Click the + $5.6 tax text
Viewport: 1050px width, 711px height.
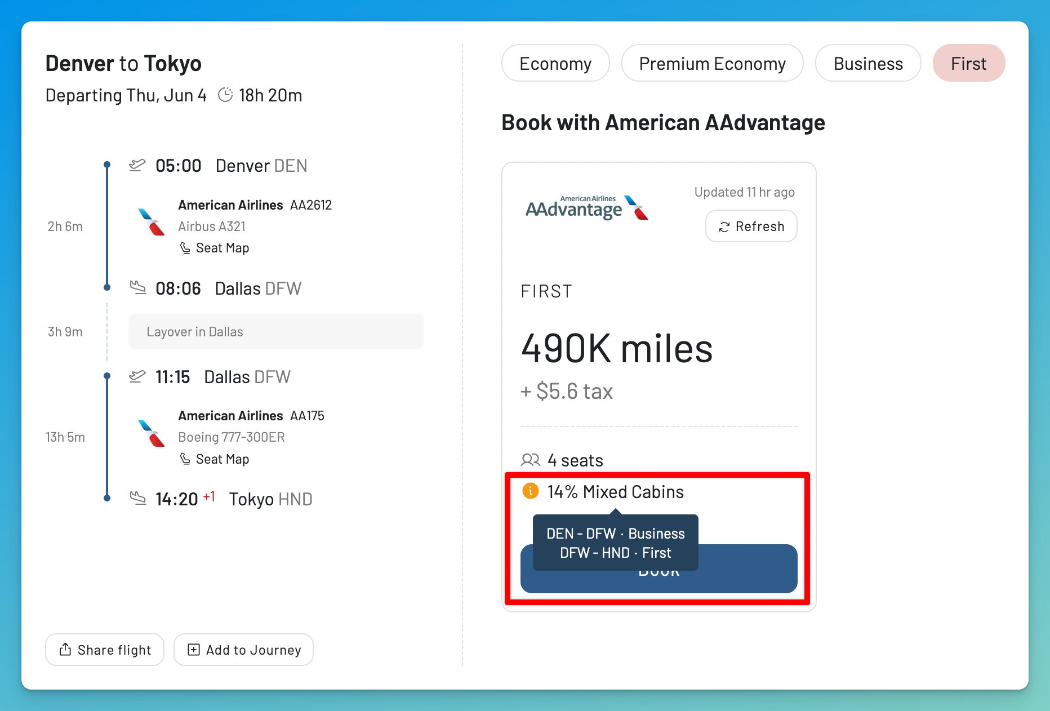pos(567,391)
